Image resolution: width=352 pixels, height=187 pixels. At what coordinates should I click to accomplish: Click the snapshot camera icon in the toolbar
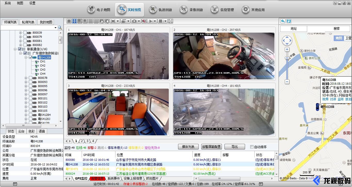[x=134, y=21]
